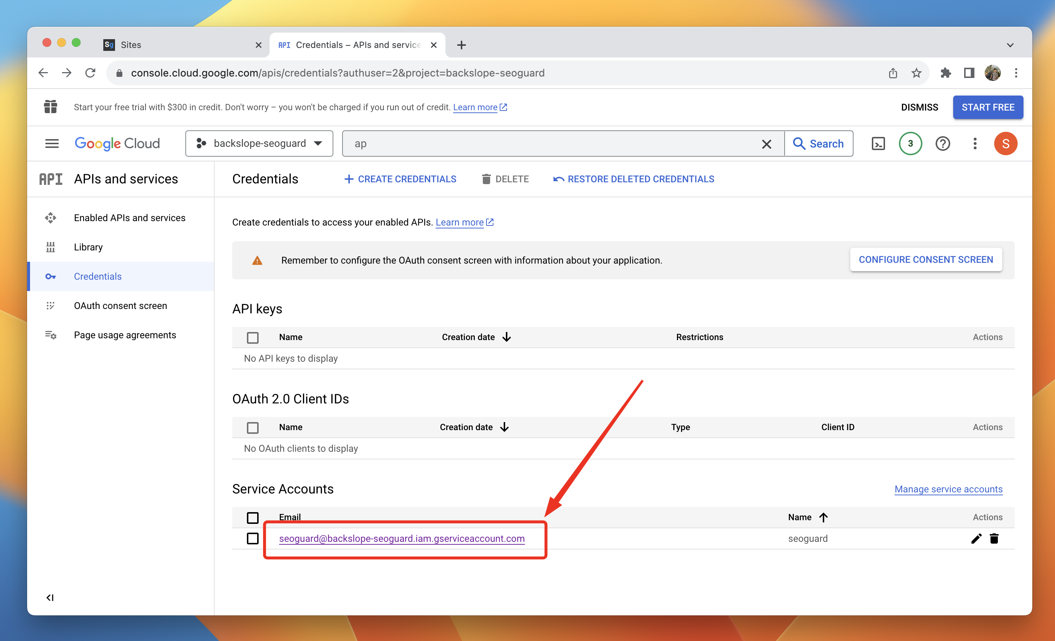
Task: Click the CREATE CREDENTIALS button
Action: 400,179
